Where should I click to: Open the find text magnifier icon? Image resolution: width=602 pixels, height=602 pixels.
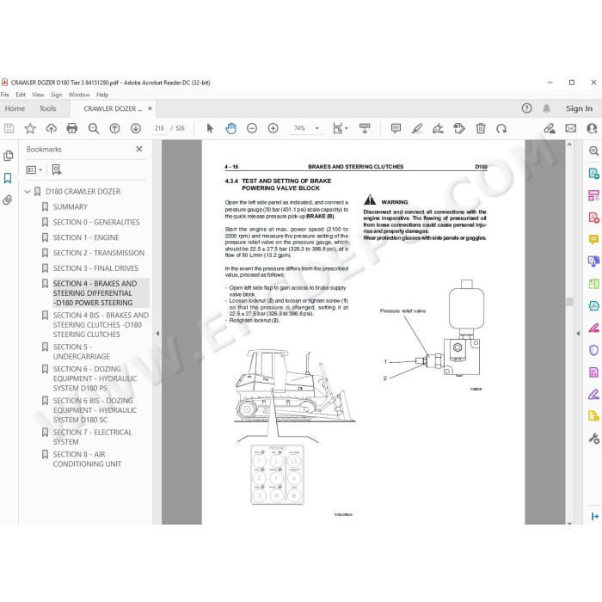(x=93, y=128)
